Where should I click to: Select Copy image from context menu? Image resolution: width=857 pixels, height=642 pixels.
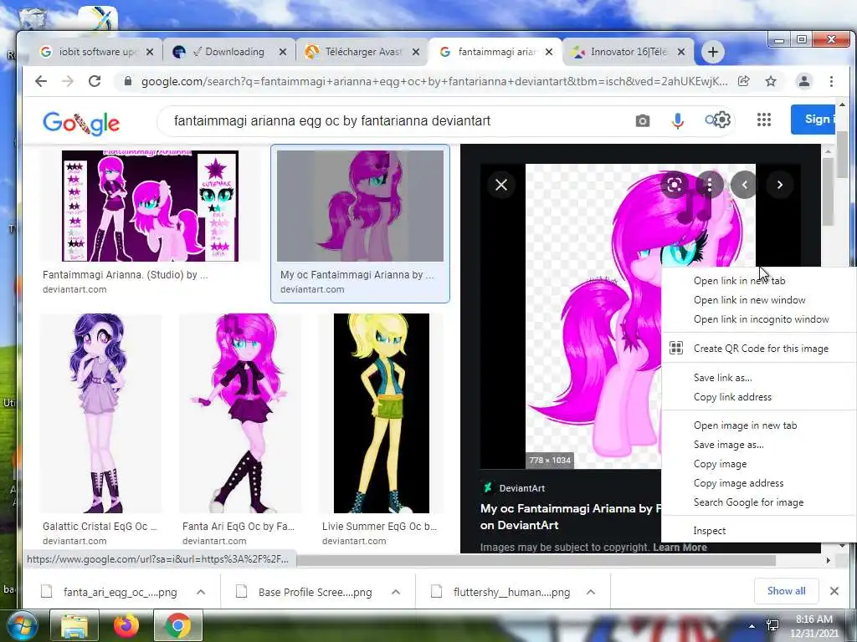click(758, 464)
